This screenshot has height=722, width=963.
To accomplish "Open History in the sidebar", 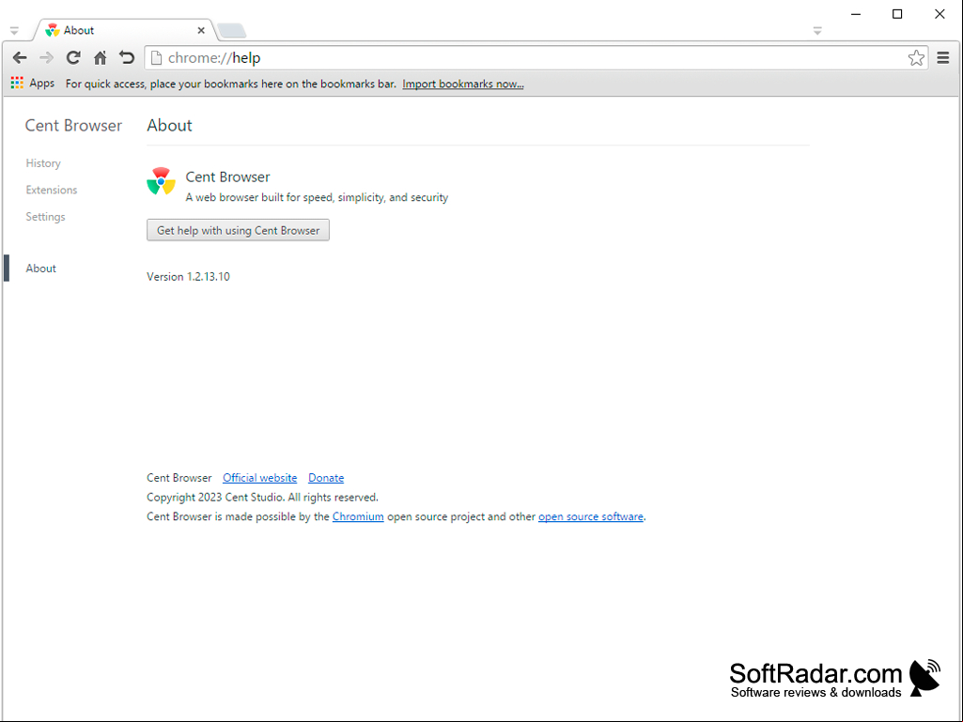I will tap(43, 163).
